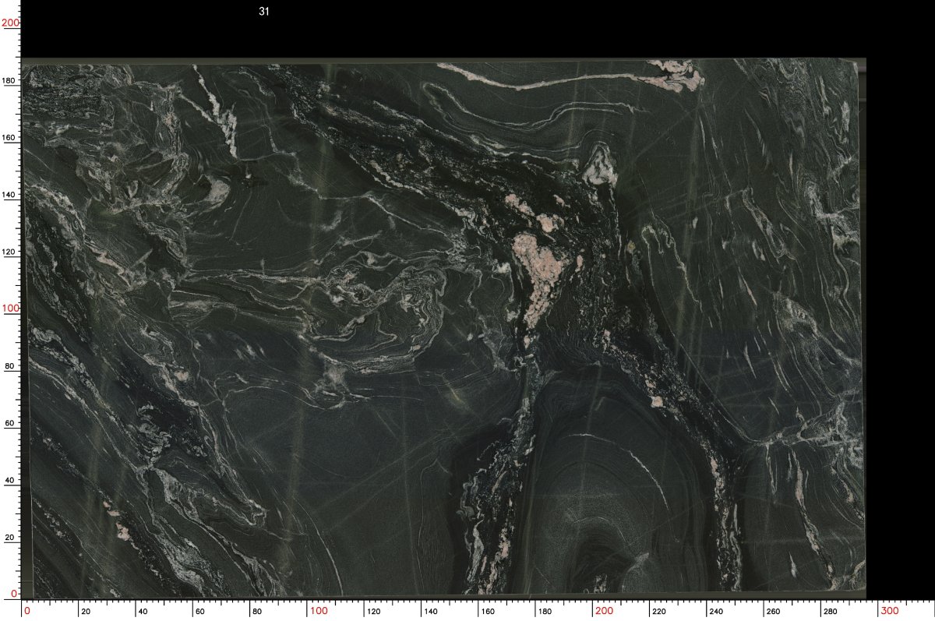Click the red "0" on the vertical ruler
This screenshot has height=621, width=935.
15,594
